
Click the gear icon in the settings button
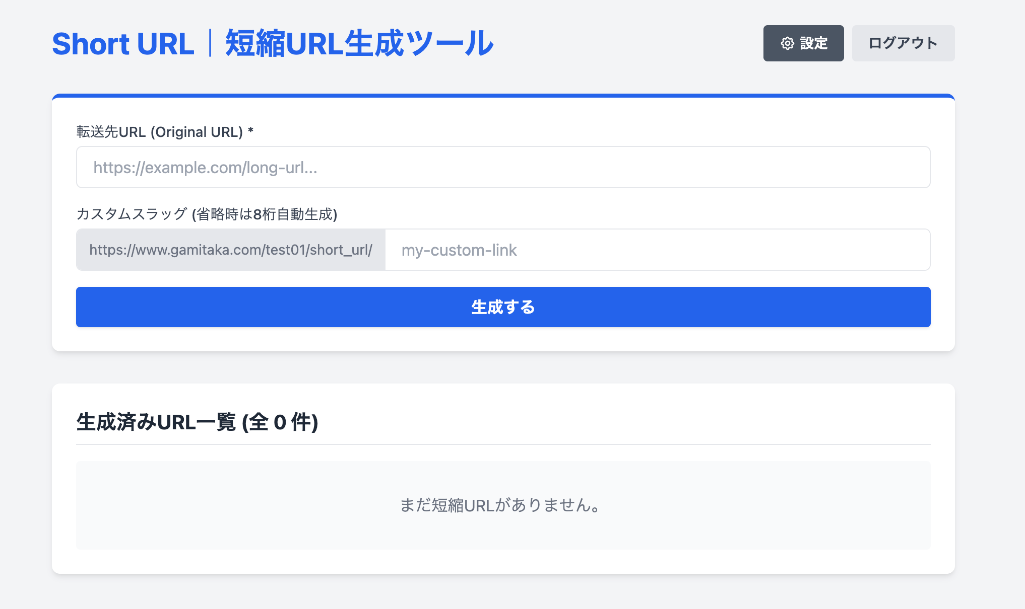[787, 43]
